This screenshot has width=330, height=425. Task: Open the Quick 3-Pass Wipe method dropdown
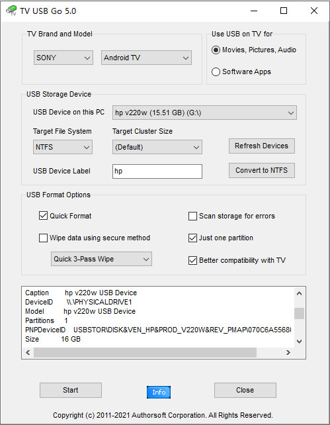coord(102,259)
